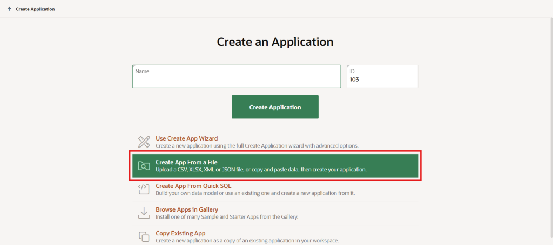This screenshot has width=553, height=245.
Task: Click the Create Application breadcrumb title
Action: (35, 9)
